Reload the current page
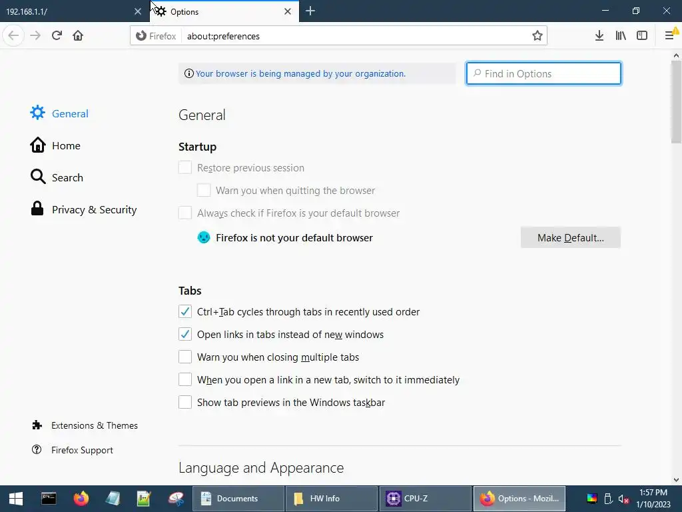This screenshot has width=682, height=512. tap(57, 36)
